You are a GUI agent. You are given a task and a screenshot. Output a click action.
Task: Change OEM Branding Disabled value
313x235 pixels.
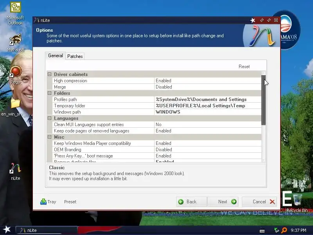point(208,150)
